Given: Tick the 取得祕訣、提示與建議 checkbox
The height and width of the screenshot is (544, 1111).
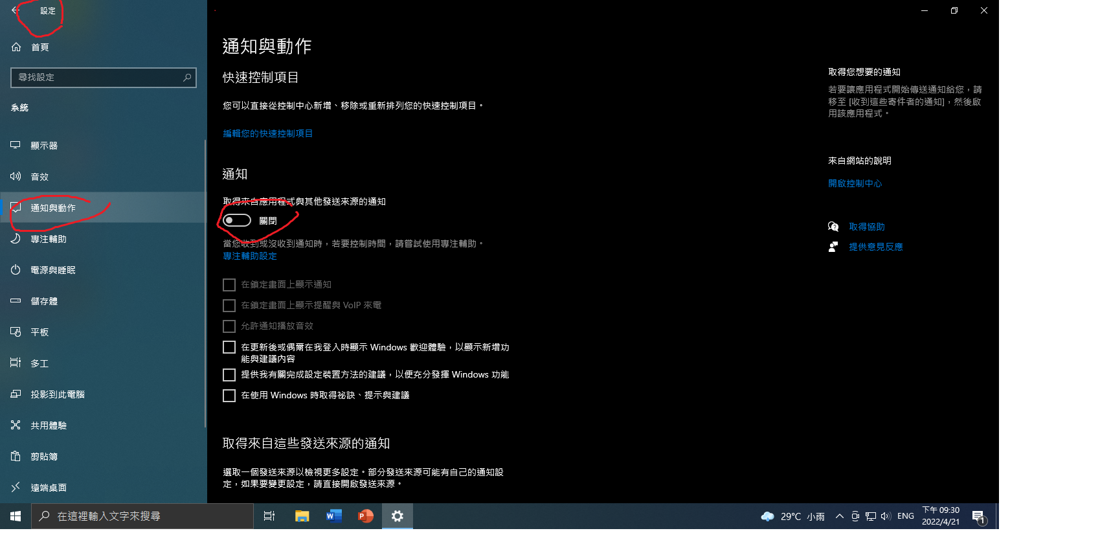Looking at the screenshot, I should [x=229, y=396].
